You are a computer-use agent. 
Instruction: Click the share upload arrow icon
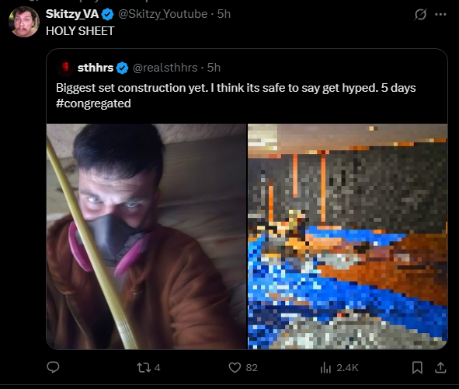click(x=440, y=367)
